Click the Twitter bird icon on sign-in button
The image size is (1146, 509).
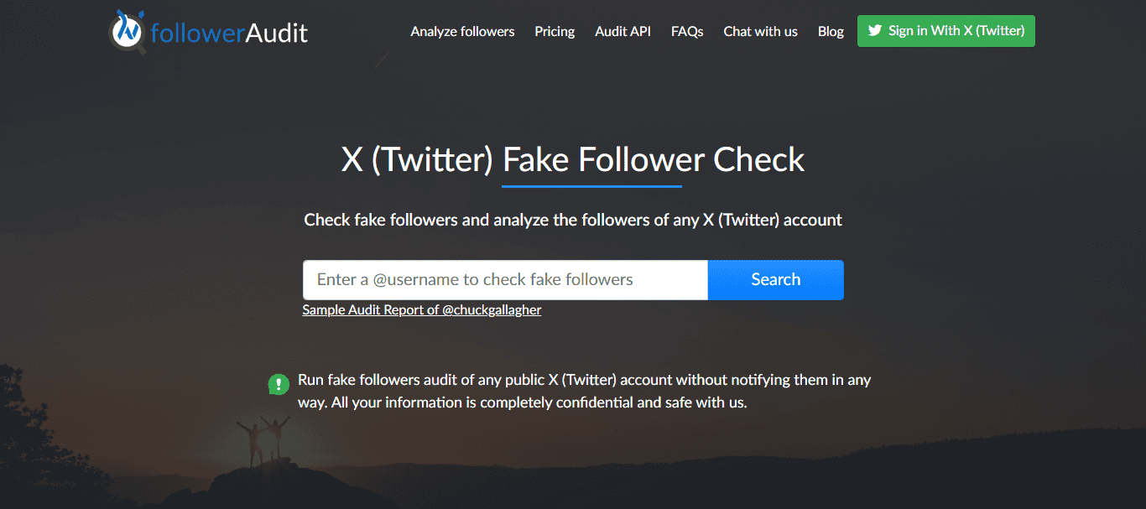pos(876,30)
